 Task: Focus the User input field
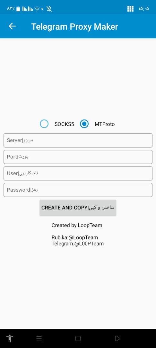tap(78, 173)
